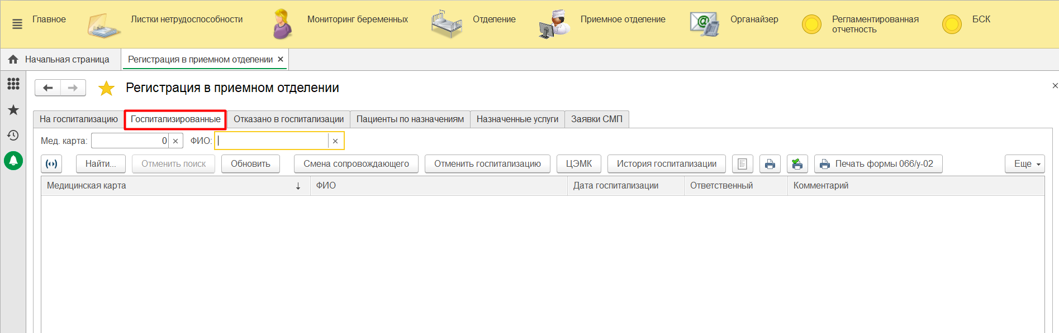Click the barcode scan signal icon button
Image resolution: width=1059 pixels, height=333 pixels.
[51, 164]
